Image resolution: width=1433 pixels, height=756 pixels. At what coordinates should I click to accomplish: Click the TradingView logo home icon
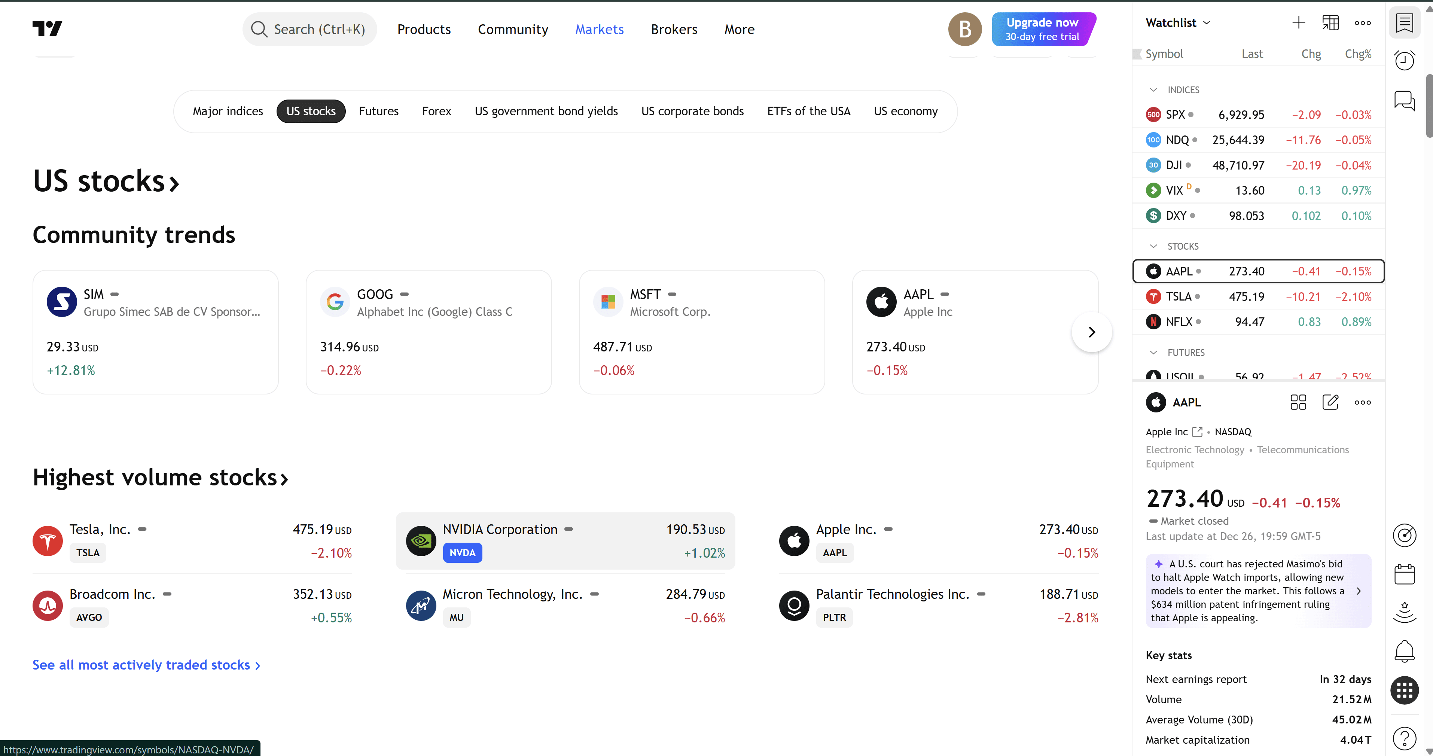click(x=47, y=29)
